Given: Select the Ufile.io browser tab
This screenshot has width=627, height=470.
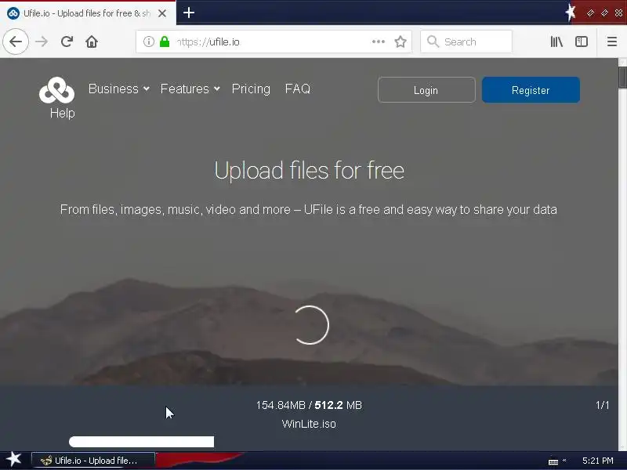Looking at the screenshot, I should 87,13.
